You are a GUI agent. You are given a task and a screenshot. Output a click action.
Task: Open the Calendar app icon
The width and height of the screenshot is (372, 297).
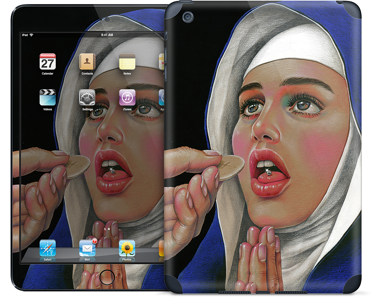(x=48, y=62)
